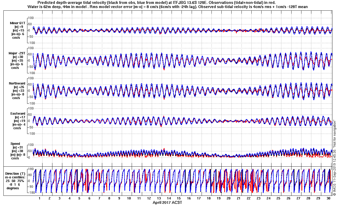Click '|m|-|o|= 8' in the Speed panel
The height and width of the screenshot is (208, 339).
pos(18,155)
